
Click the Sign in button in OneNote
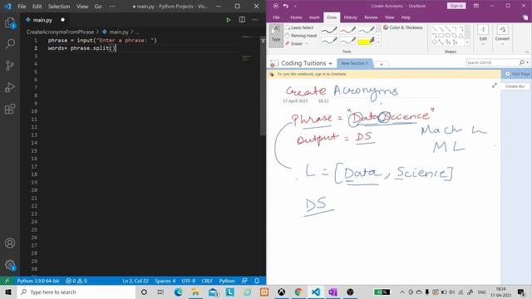[x=456, y=6]
